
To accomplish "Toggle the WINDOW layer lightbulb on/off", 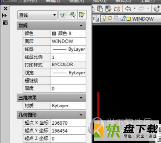I will (x=104, y=18).
